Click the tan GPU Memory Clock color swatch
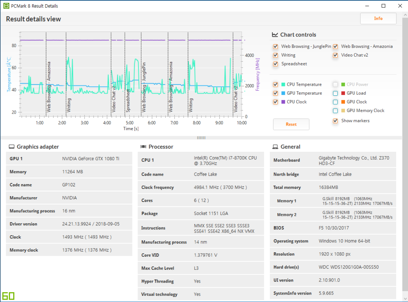 tap(343, 111)
